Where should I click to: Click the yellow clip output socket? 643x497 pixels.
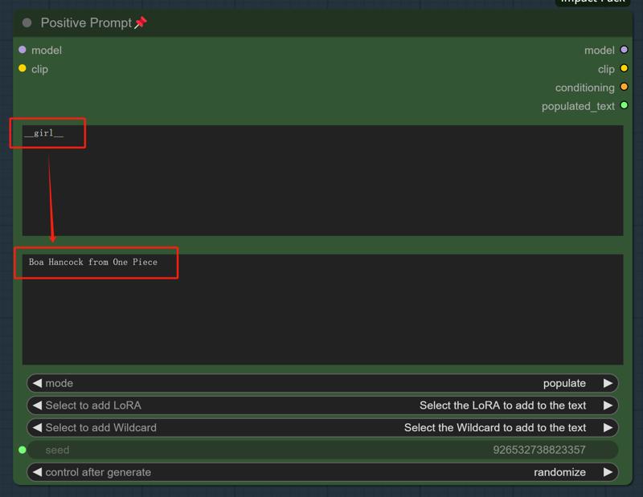624,68
